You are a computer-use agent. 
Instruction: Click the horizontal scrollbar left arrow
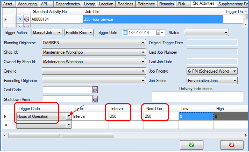point(5,135)
